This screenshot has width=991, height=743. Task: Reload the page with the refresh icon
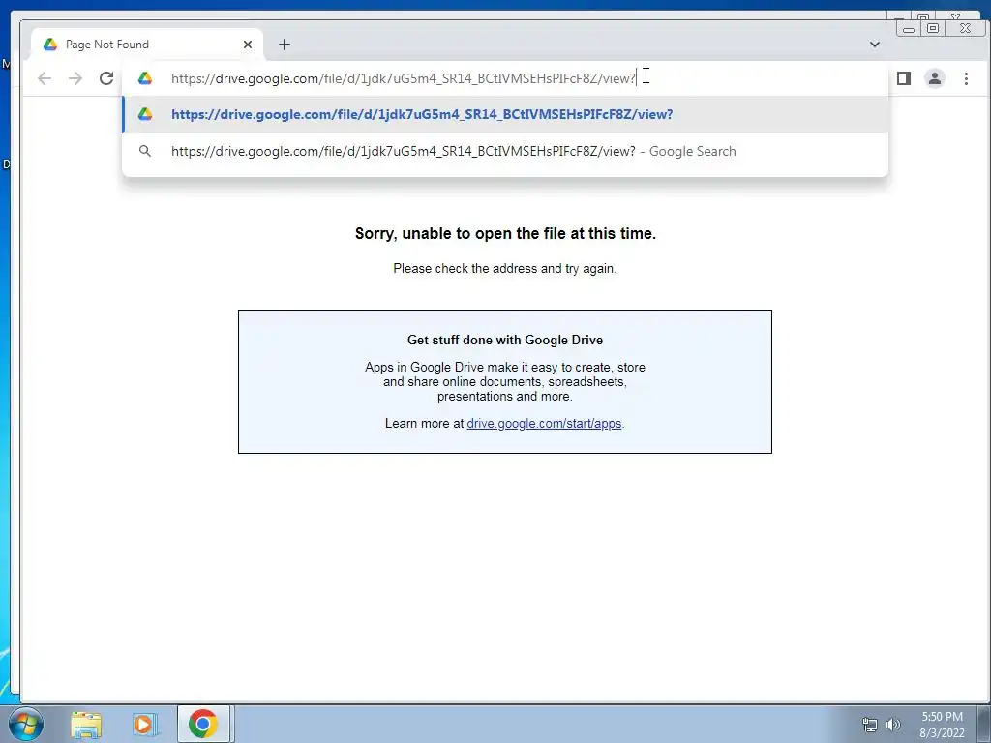coord(106,78)
